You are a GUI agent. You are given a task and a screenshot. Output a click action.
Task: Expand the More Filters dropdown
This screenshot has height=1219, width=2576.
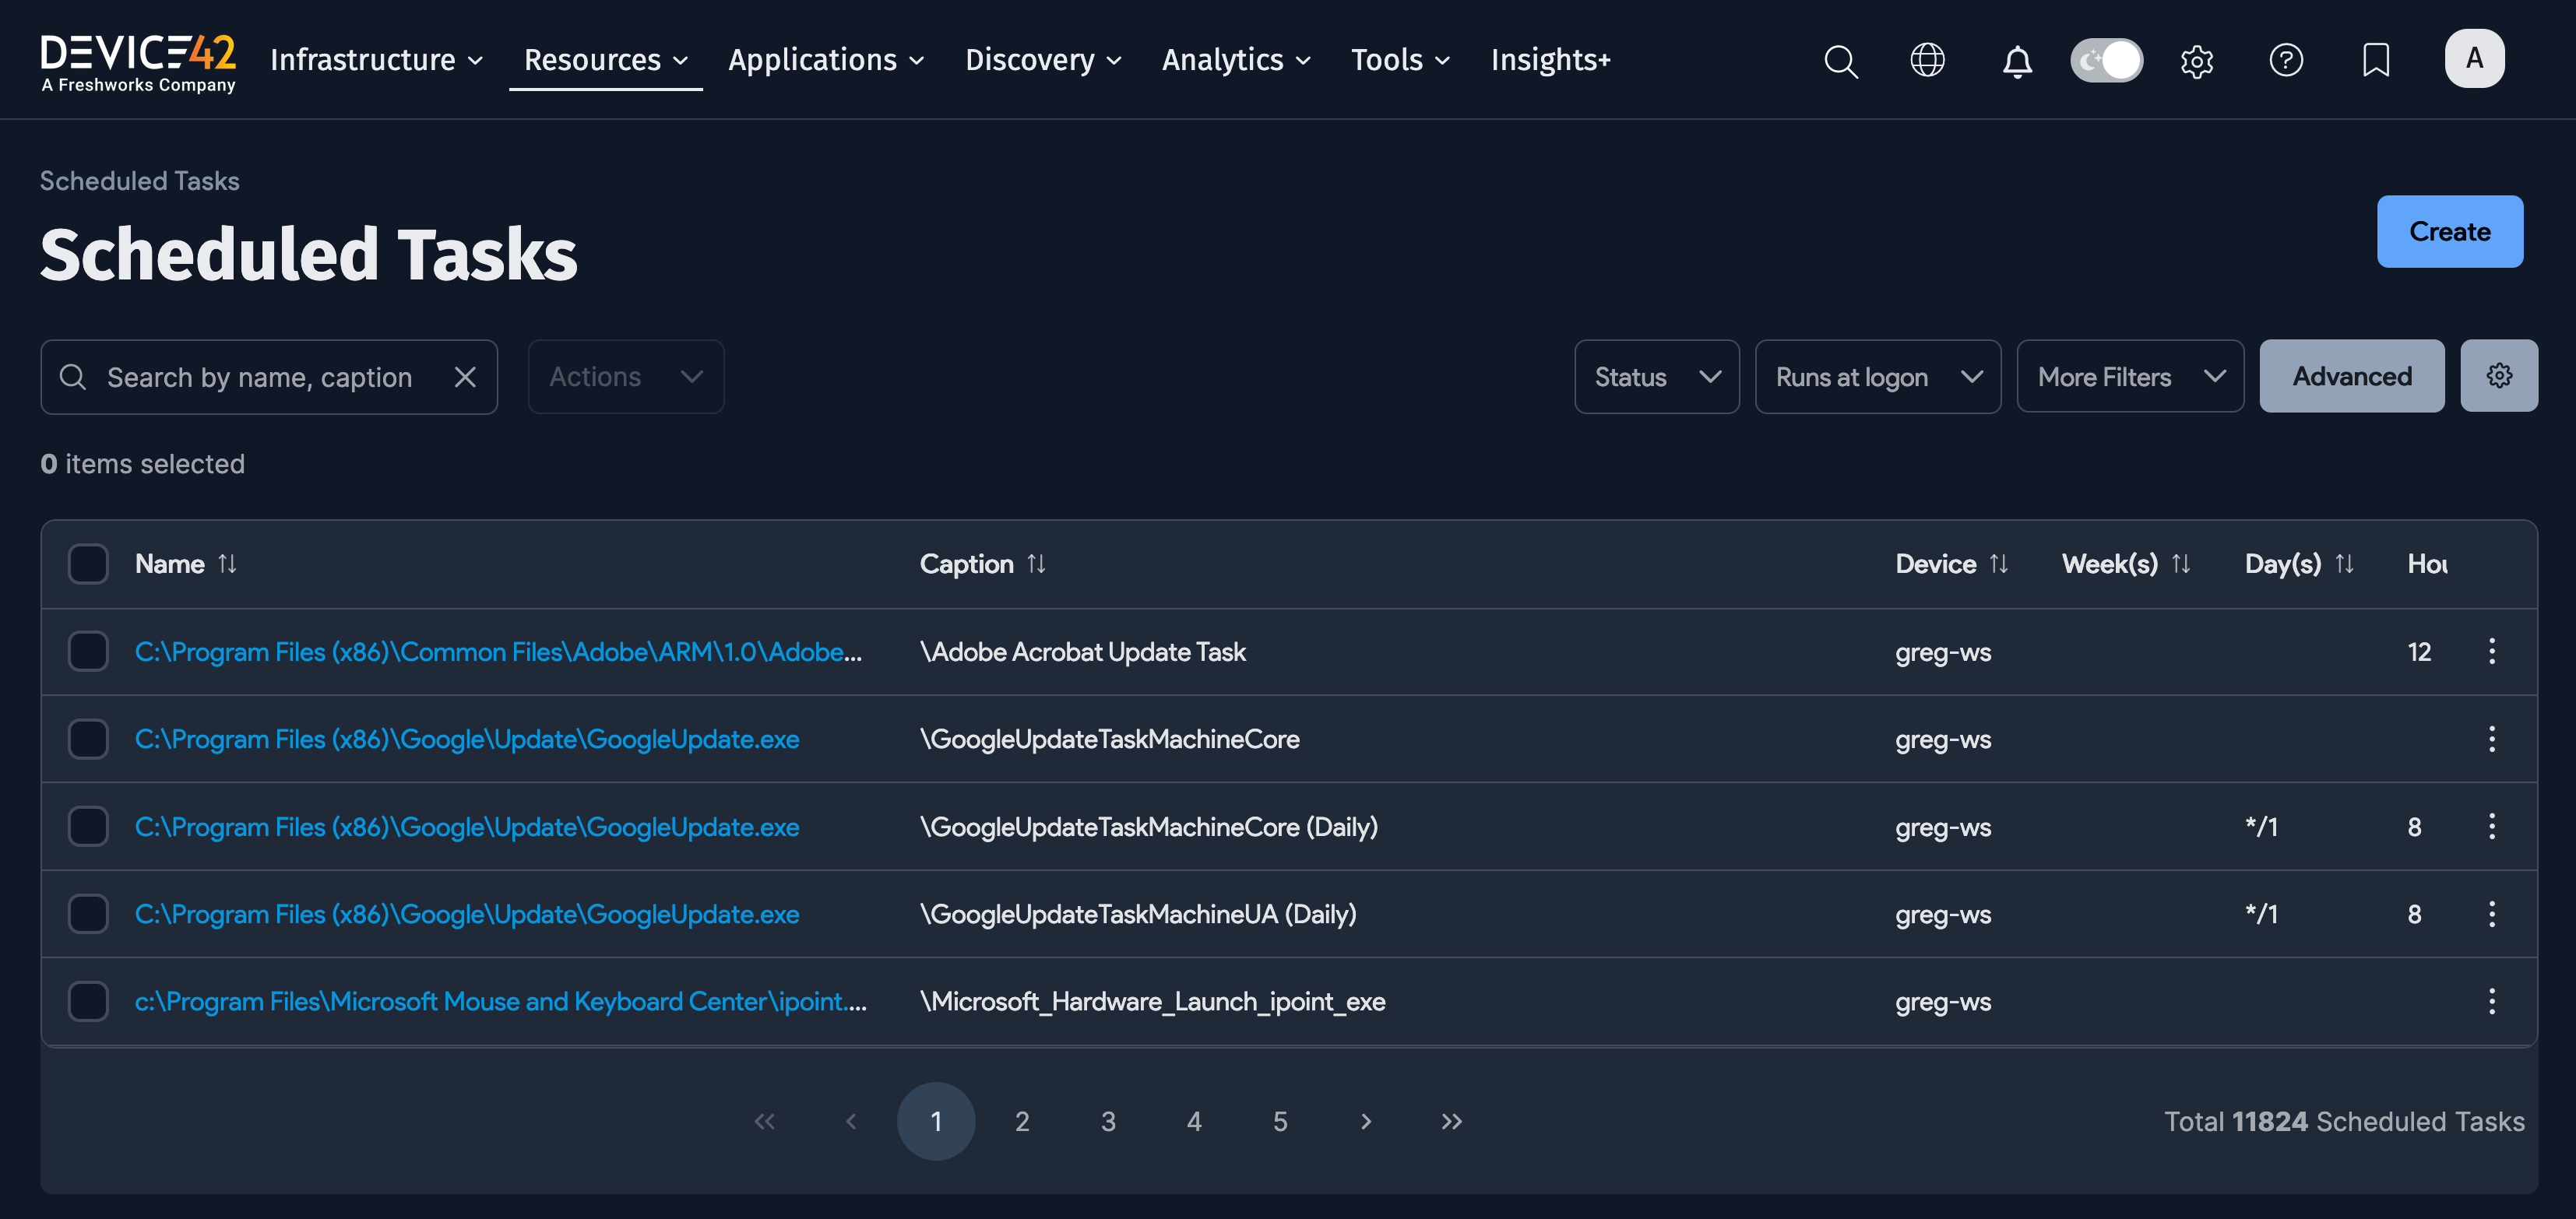tap(2130, 376)
